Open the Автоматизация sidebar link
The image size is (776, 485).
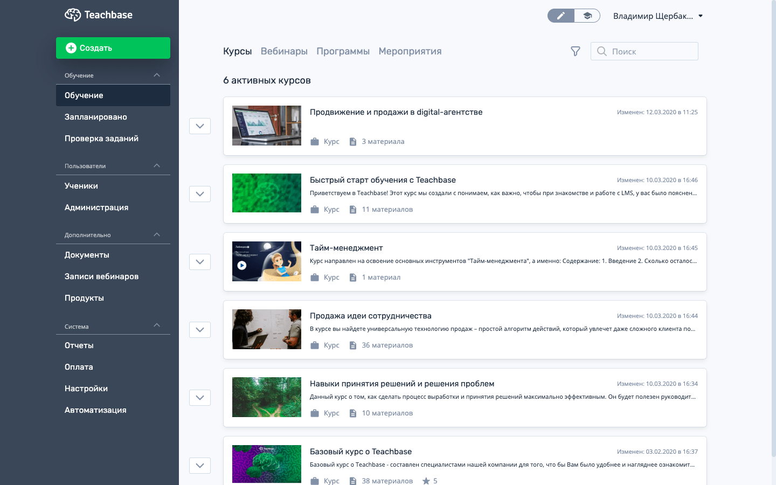[x=95, y=410]
